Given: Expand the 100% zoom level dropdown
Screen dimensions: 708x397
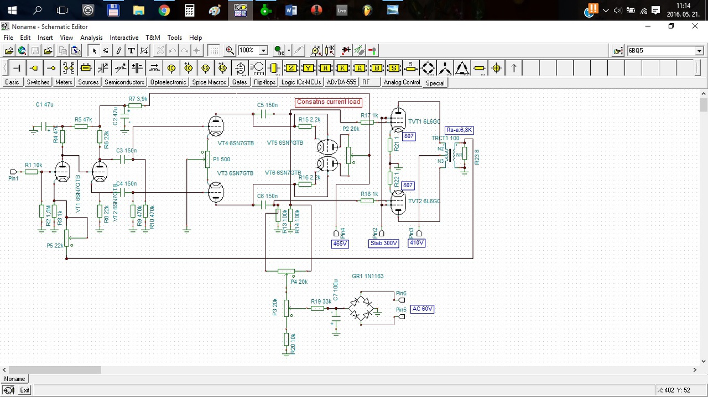Looking at the screenshot, I should 263,51.
